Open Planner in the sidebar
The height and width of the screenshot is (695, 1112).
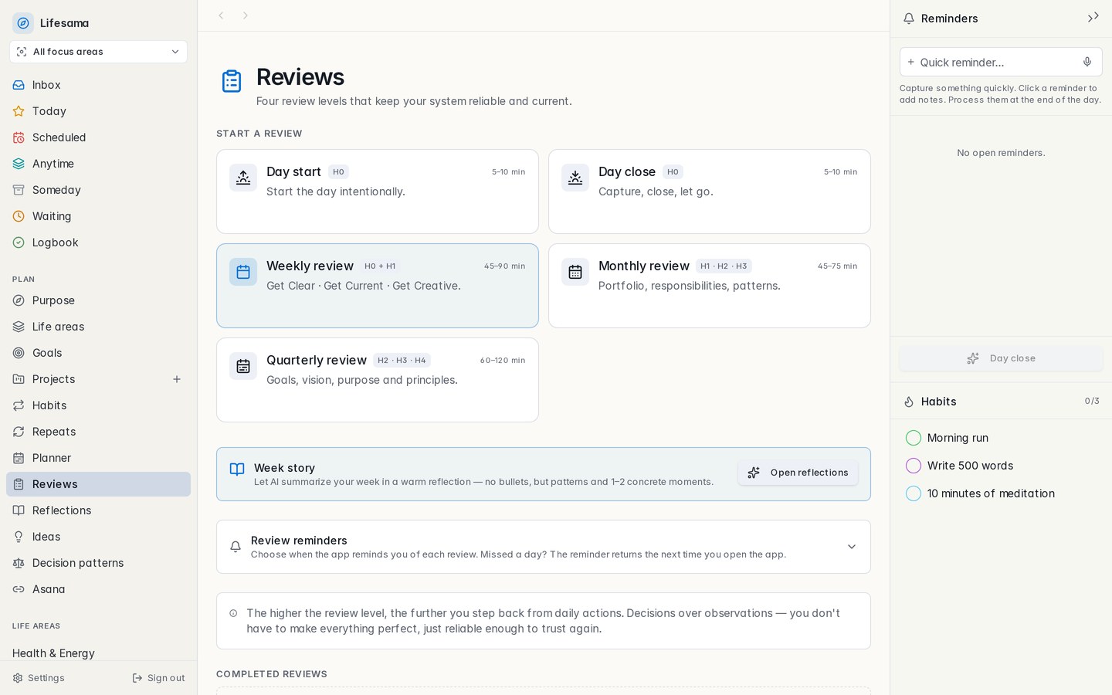[x=98, y=458]
